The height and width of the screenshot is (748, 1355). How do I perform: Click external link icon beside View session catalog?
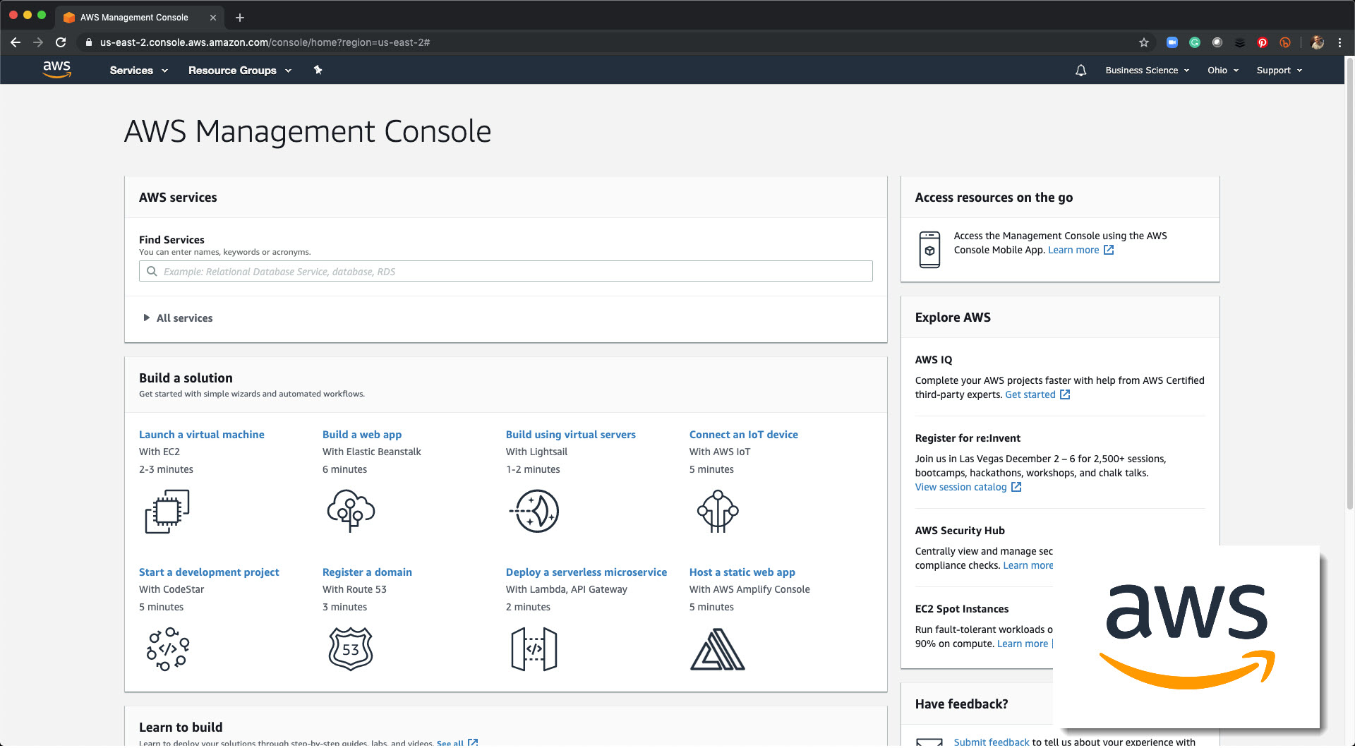pyautogui.click(x=1016, y=487)
